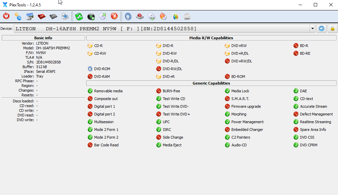
Task: Click the serial number 2D8144502858 in Basic info
Action: pos(48,62)
